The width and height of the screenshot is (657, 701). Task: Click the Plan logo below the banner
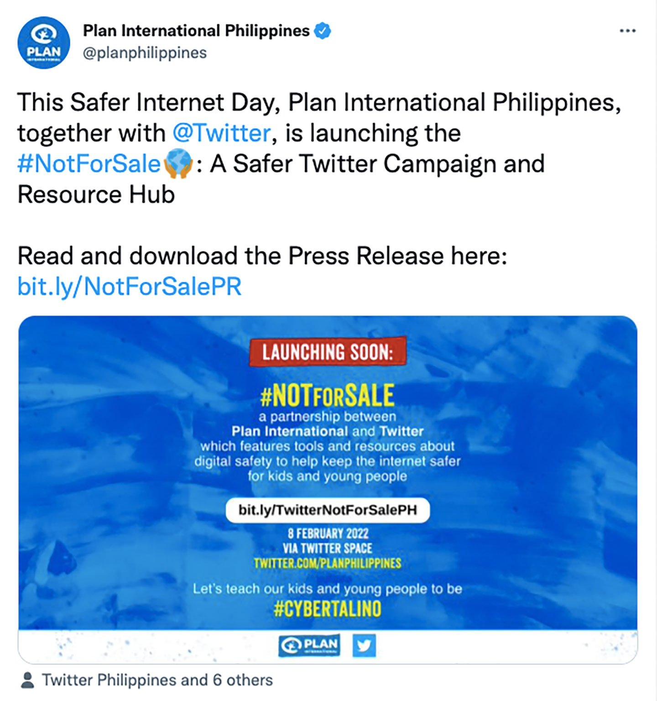(309, 645)
